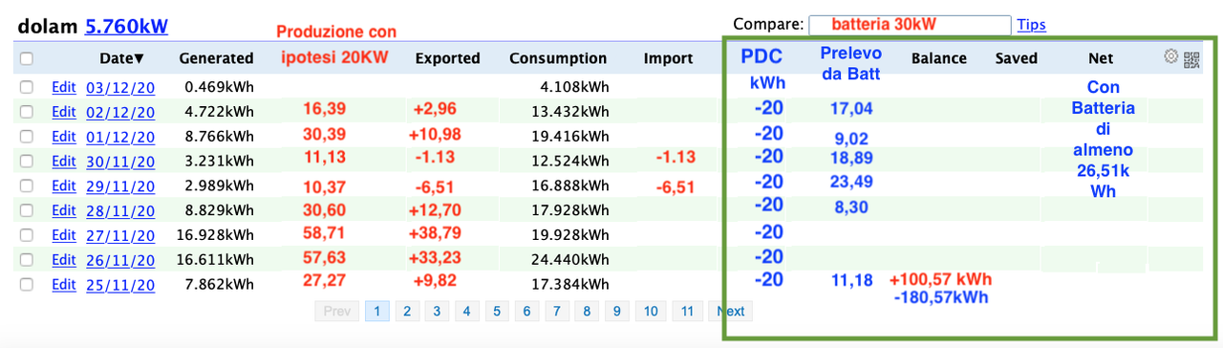Click the Prev pagination button
The width and height of the screenshot is (1223, 348).
tap(336, 311)
